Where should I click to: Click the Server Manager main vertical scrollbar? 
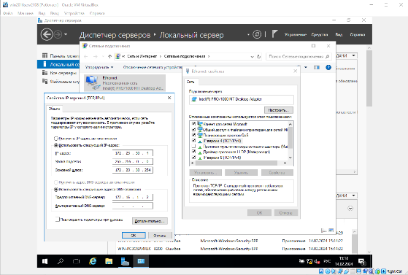(x=369, y=78)
